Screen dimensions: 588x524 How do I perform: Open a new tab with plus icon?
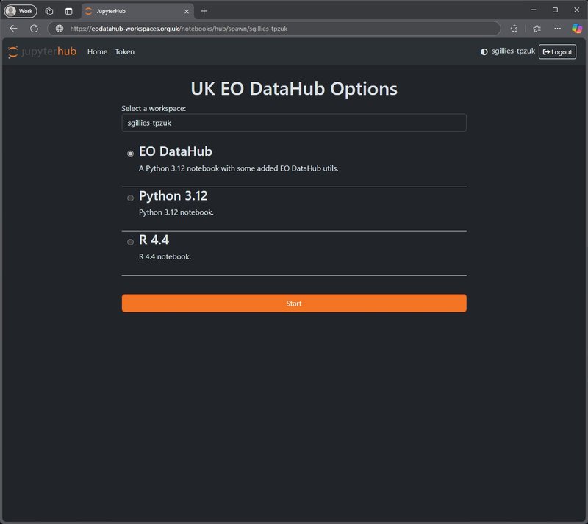(204, 11)
